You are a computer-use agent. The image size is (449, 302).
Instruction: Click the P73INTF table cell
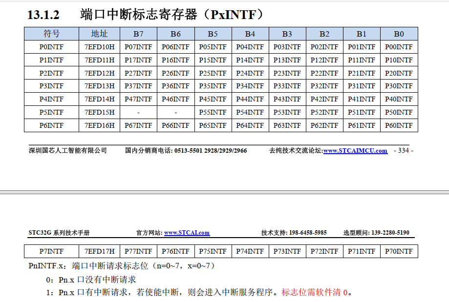pos(287,251)
